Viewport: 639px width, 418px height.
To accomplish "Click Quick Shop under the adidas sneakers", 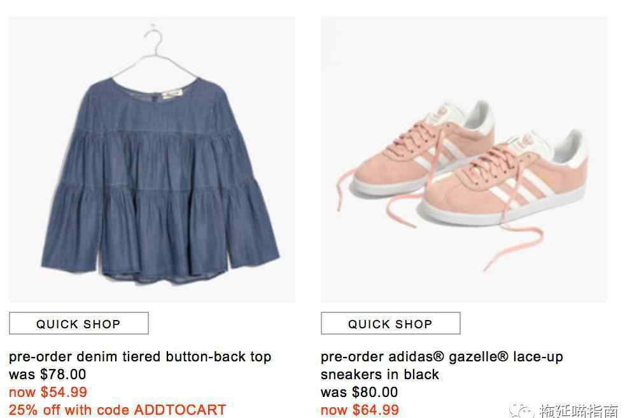I will (390, 323).
